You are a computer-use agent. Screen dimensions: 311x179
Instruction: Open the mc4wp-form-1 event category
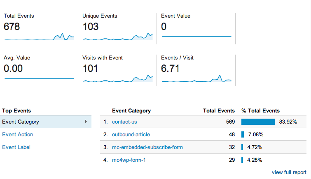129,160
